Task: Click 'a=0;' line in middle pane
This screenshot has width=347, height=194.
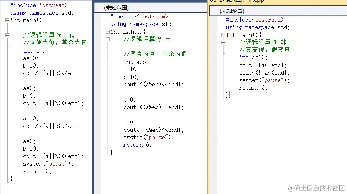Action: click(x=130, y=123)
